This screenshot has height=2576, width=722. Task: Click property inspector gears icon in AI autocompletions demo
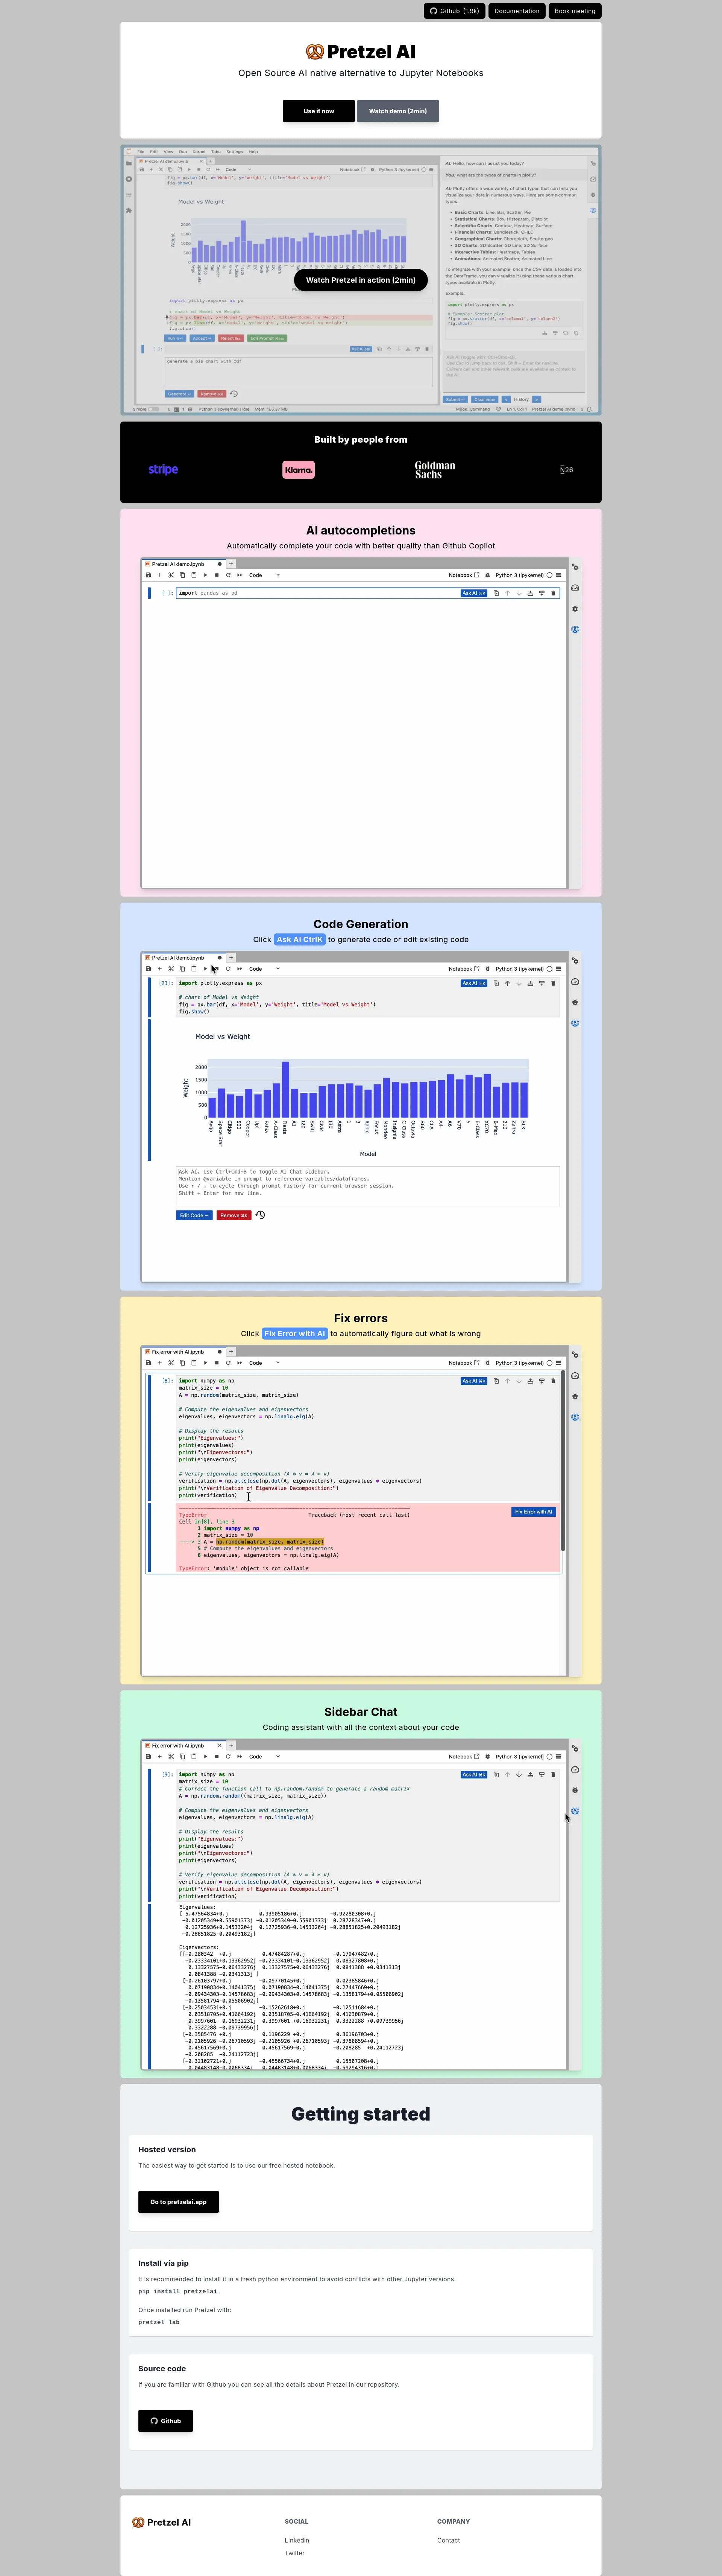click(x=575, y=567)
